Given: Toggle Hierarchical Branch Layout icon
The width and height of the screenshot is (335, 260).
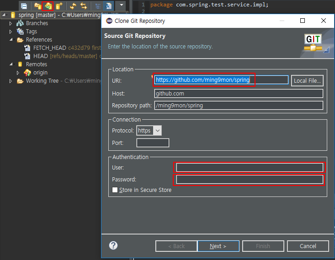Looking at the screenshot, I should tap(98, 6).
